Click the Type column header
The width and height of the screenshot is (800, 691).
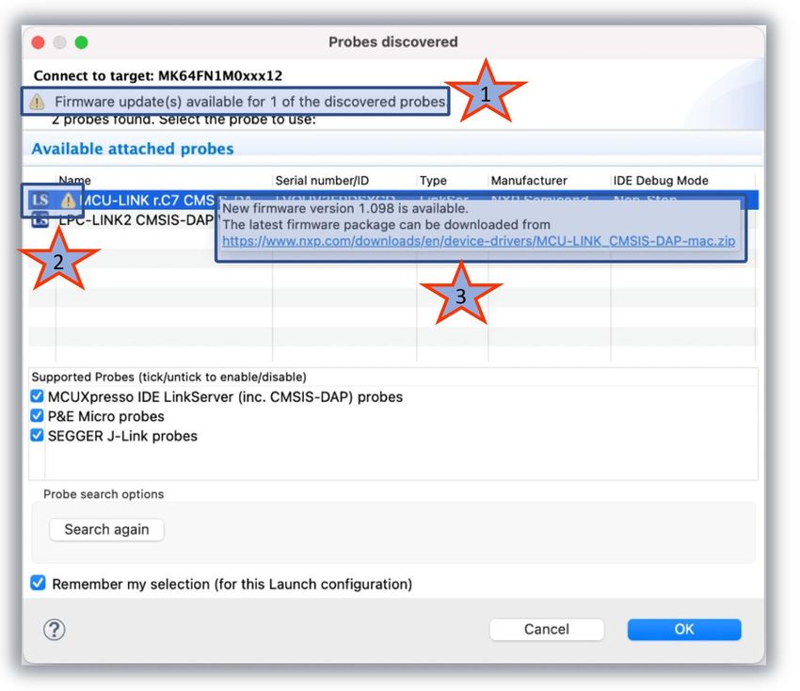tap(433, 180)
